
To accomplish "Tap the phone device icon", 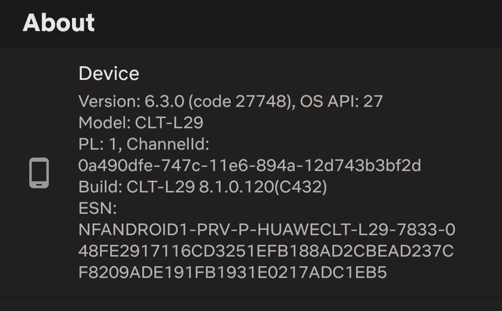I will [x=39, y=172].
